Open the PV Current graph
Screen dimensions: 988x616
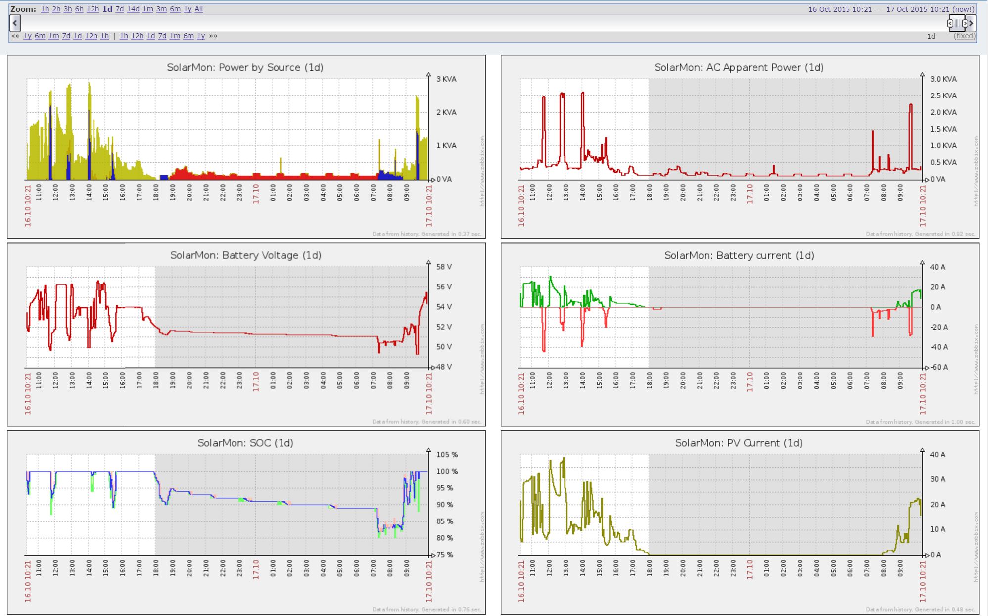740,522
